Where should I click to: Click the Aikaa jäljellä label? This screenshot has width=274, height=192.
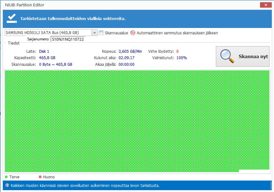(106, 64)
